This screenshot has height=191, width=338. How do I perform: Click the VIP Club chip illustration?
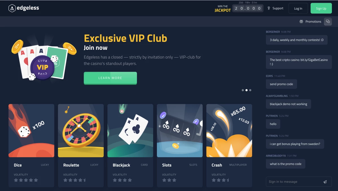43,67
